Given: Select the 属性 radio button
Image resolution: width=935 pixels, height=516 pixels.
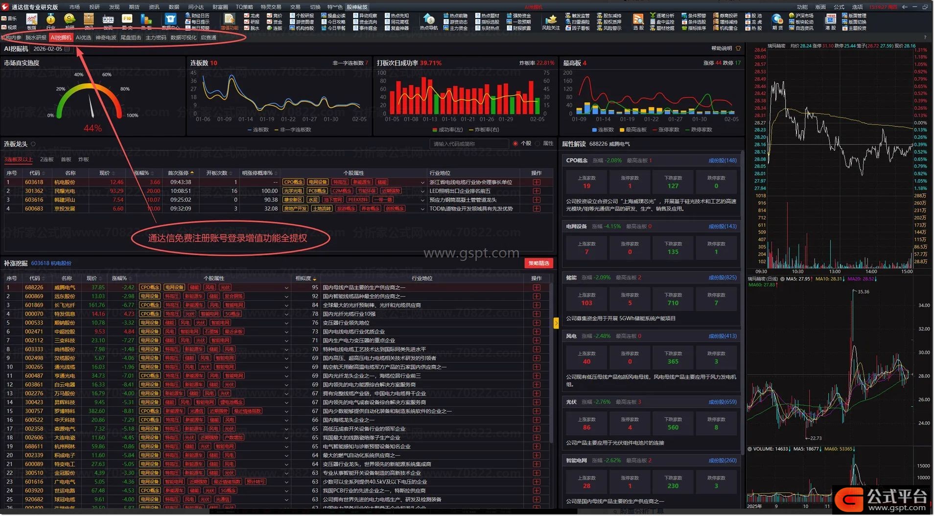Looking at the screenshot, I should tap(538, 143).
